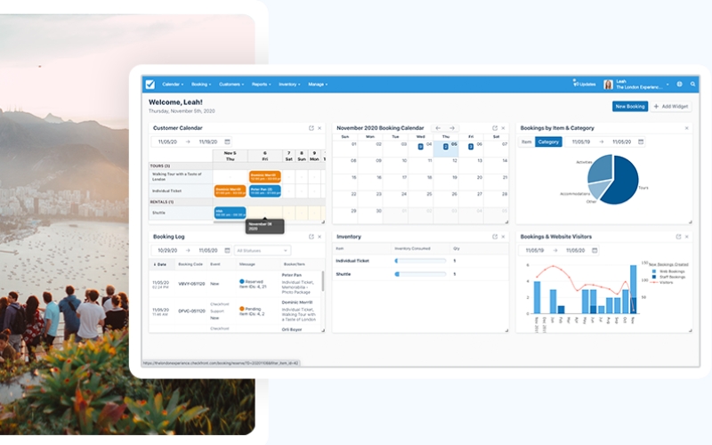Go to previous month in Booking Calendar

coord(438,128)
